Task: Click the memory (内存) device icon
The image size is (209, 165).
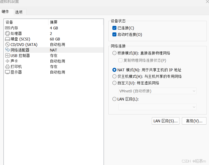Action: [x=7, y=28]
